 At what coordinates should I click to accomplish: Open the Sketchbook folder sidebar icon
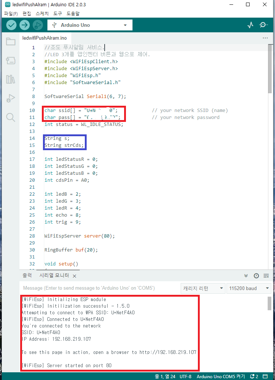pos(11,41)
